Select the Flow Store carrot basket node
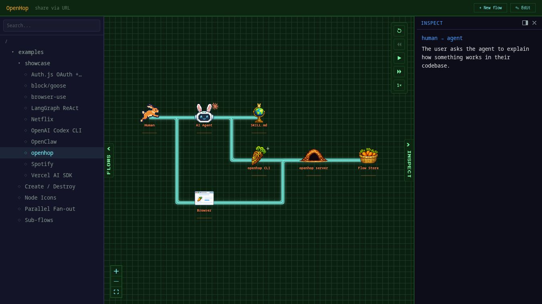Screen dimensions: 542x304 point(368,156)
